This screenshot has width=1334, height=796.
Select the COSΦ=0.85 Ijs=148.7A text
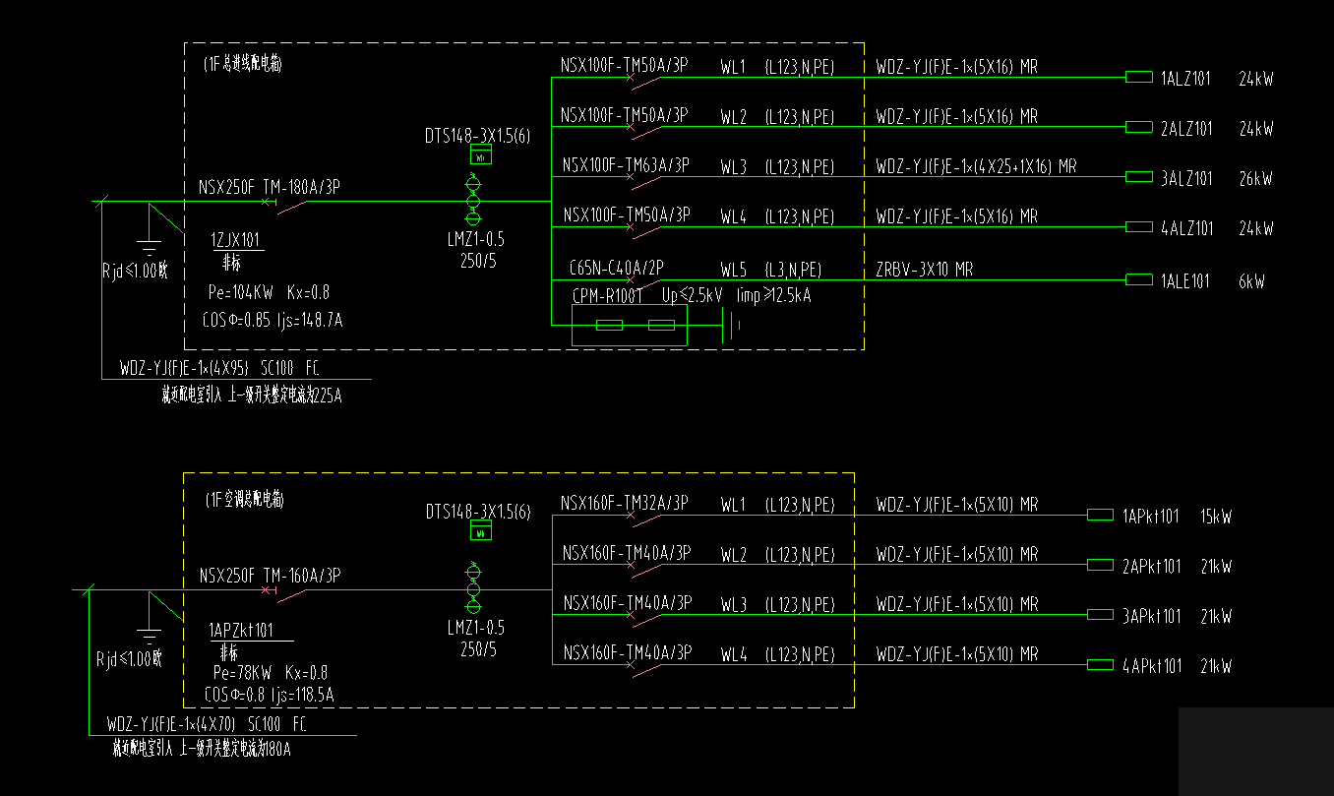click(x=272, y=320)
